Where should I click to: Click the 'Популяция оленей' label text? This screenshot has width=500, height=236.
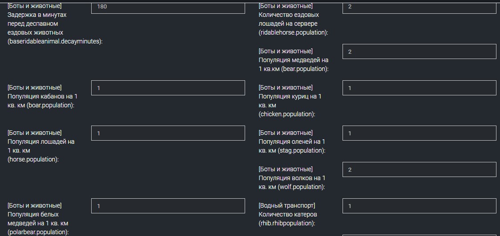[x=292, y=142]
